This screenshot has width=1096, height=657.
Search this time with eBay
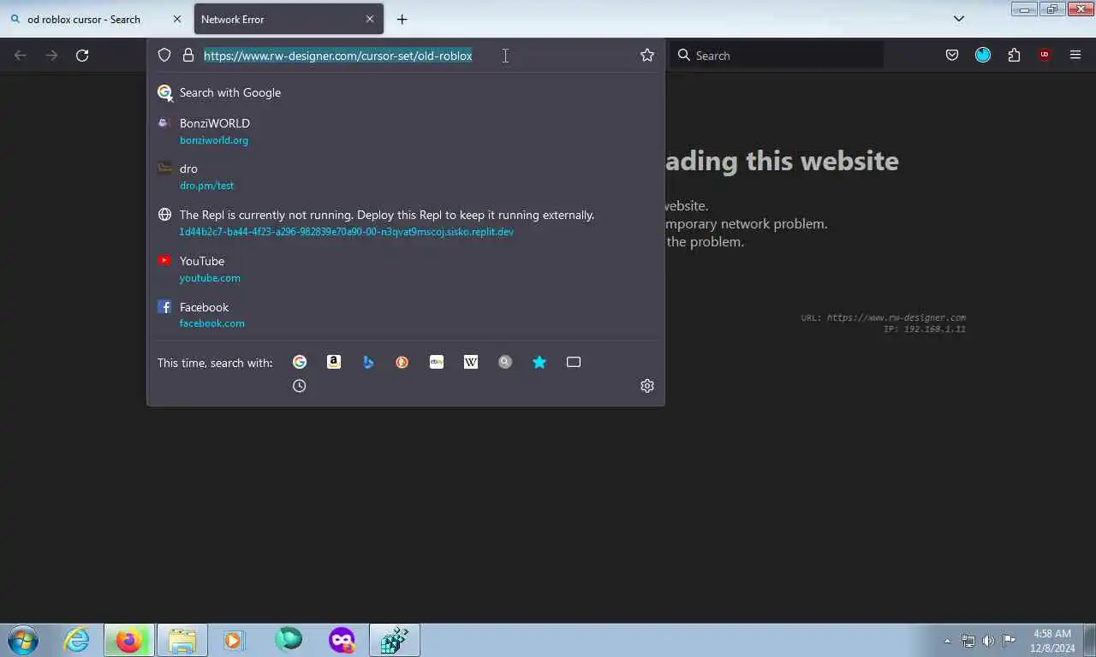point(437,363)
